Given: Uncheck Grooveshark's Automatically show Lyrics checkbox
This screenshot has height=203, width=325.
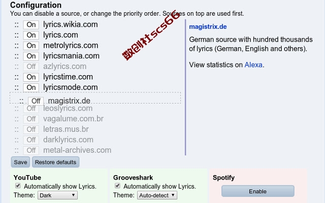Looking at the screenshot, I should click(117, 186).
